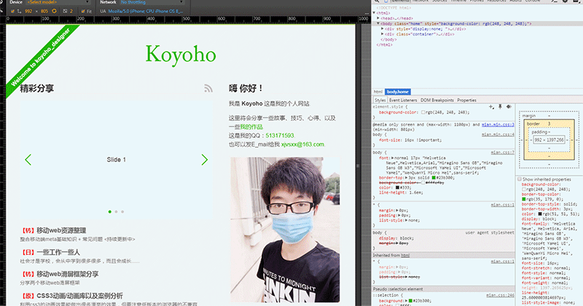
Task: Select body.home breadcrumb item
Action: (x=397, y=92)
